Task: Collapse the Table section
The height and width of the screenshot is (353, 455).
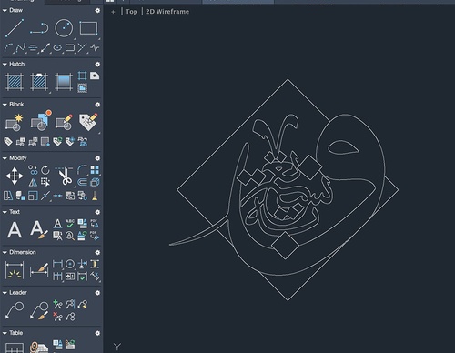Action: pos(5,333)
